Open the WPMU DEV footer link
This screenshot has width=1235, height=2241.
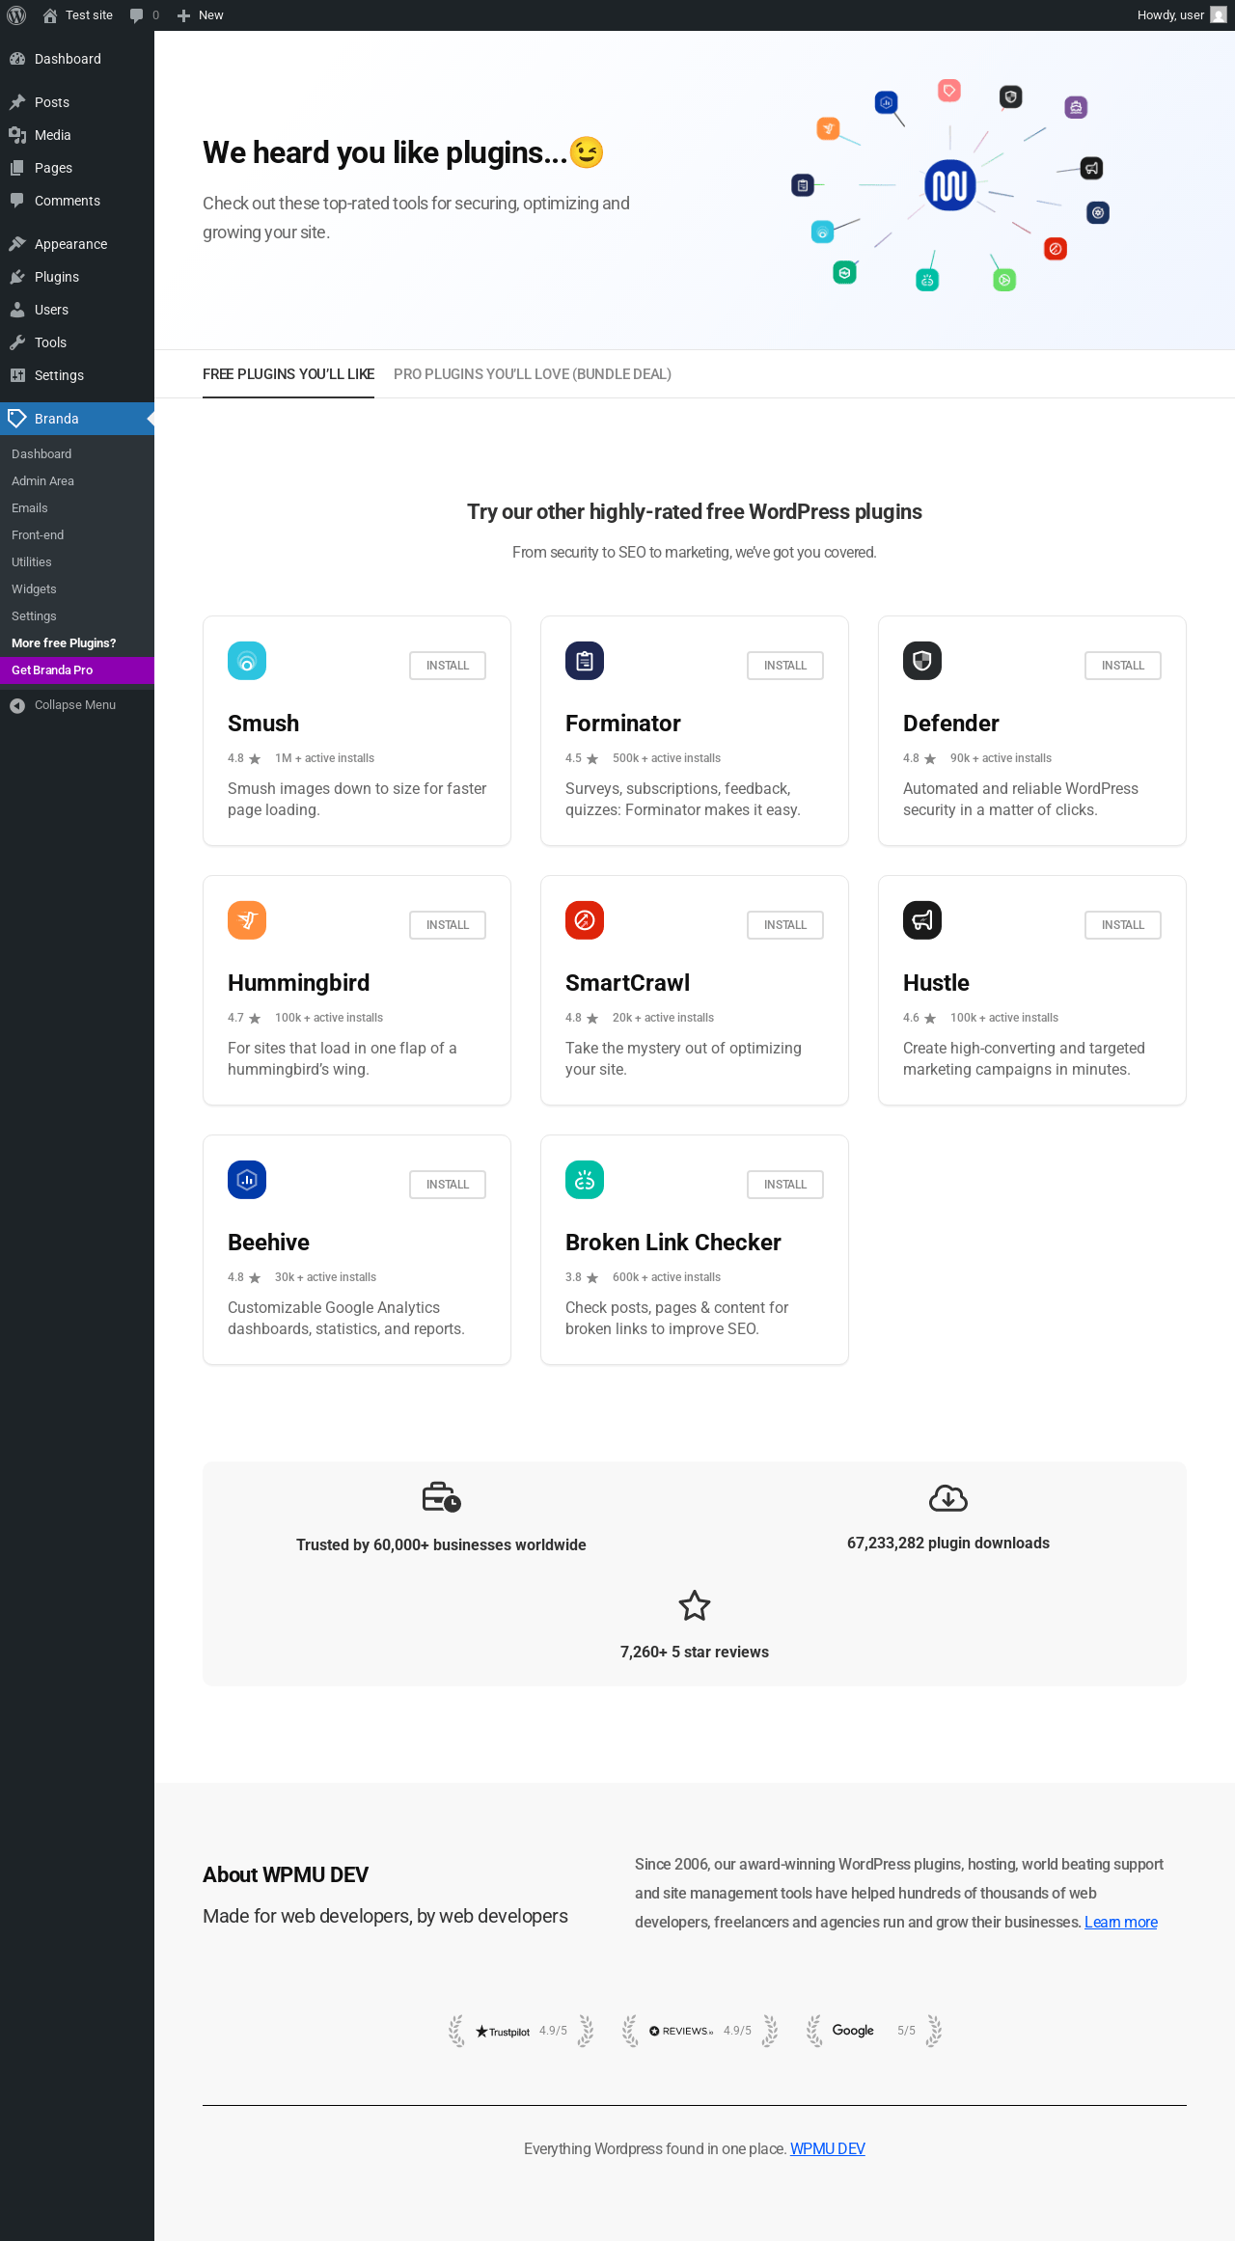point(828,2148)
